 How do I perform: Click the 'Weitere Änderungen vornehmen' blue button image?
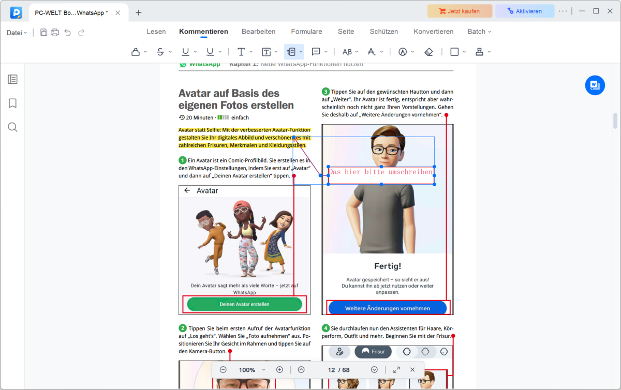(388, 308)
